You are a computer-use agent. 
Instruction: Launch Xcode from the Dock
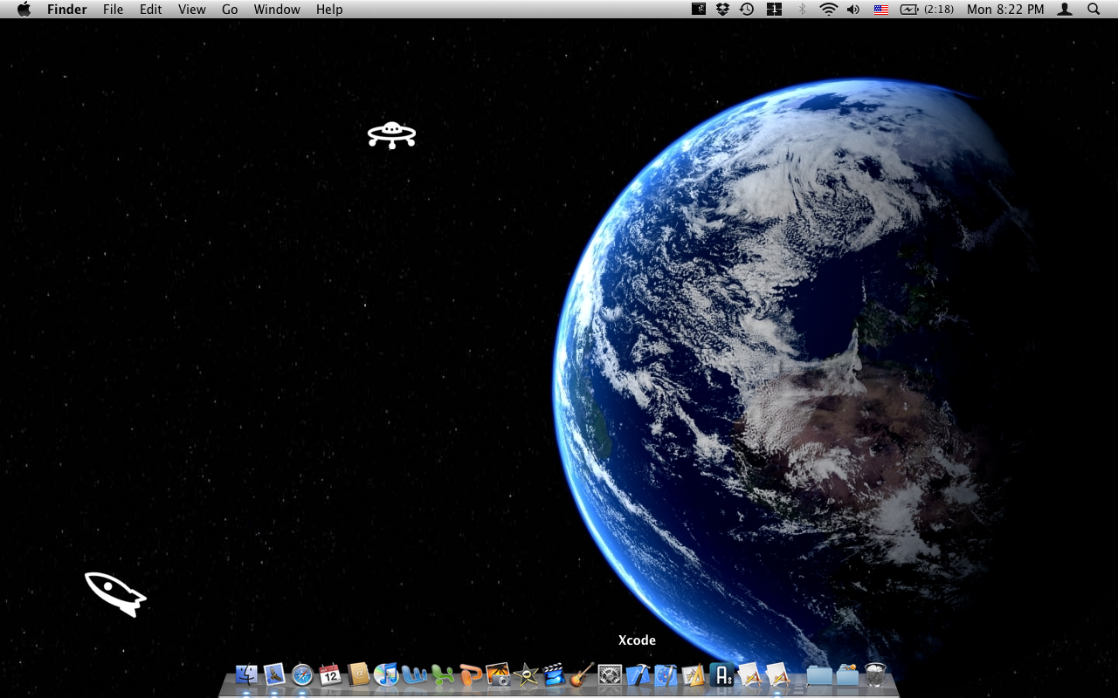click(x=638, y=674)
